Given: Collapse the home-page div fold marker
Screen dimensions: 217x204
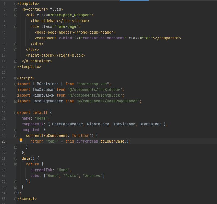Looking at the screenshot, I should pos(16,27).
